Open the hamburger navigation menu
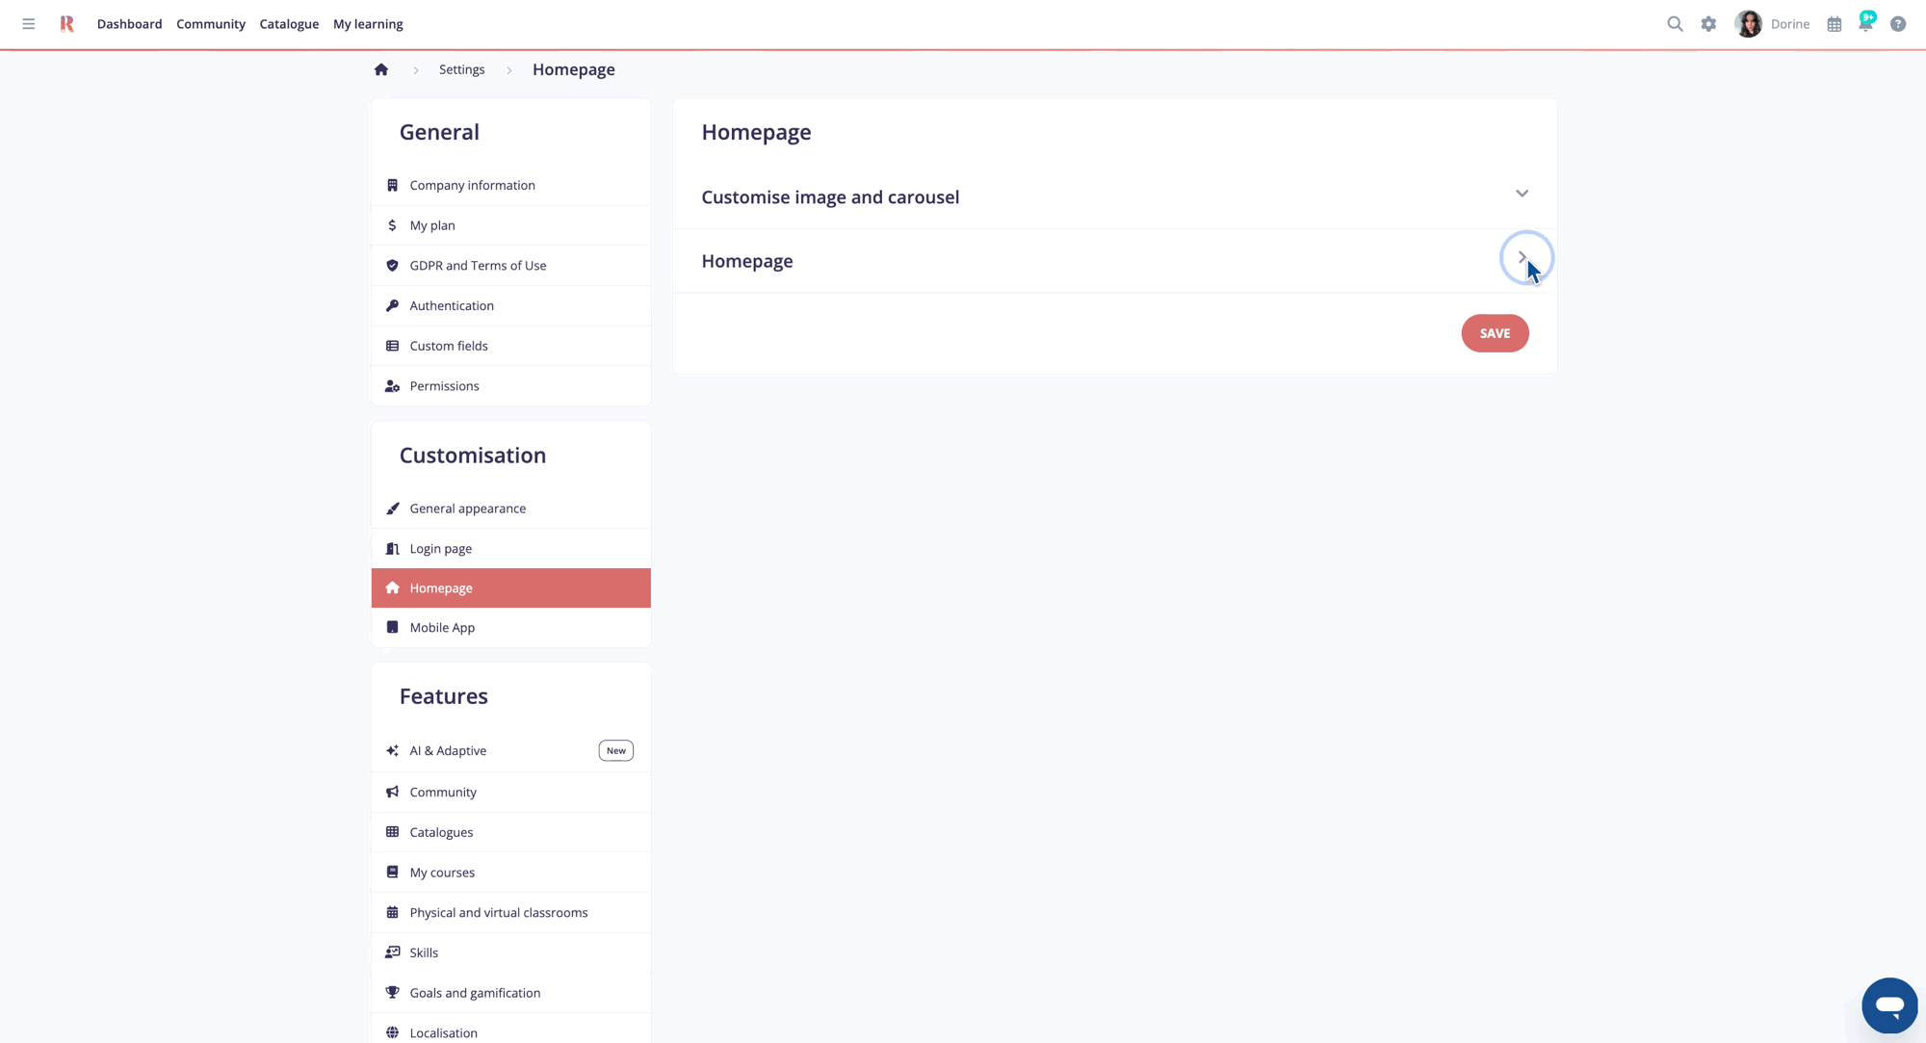Screen dimensions: 1926x1043 pos(28,23)
